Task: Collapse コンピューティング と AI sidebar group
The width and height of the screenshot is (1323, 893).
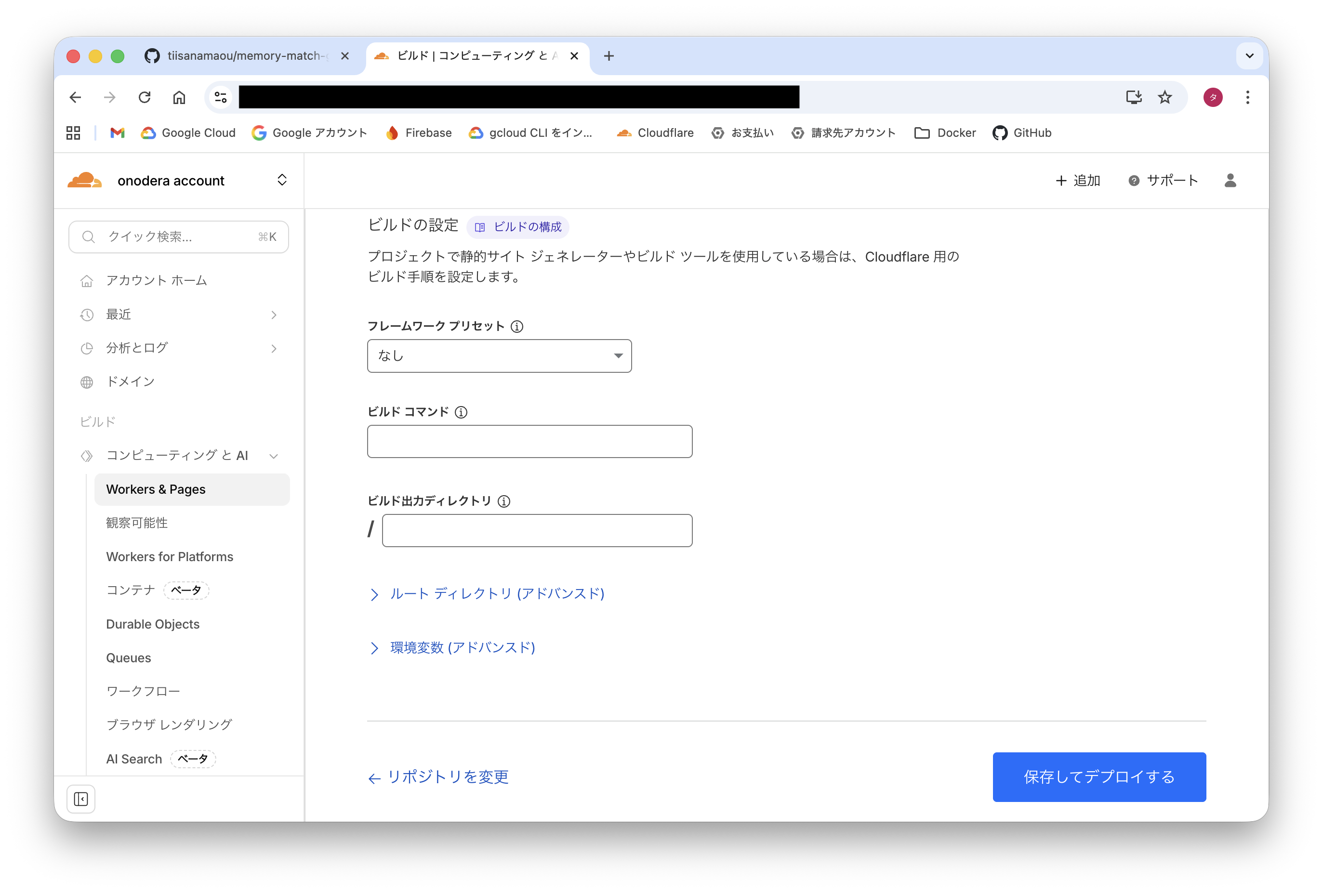Action: (274, 456)
